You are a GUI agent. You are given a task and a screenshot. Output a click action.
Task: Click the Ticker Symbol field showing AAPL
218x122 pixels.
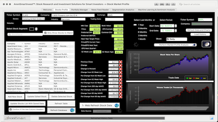click(x=205, y=20)
